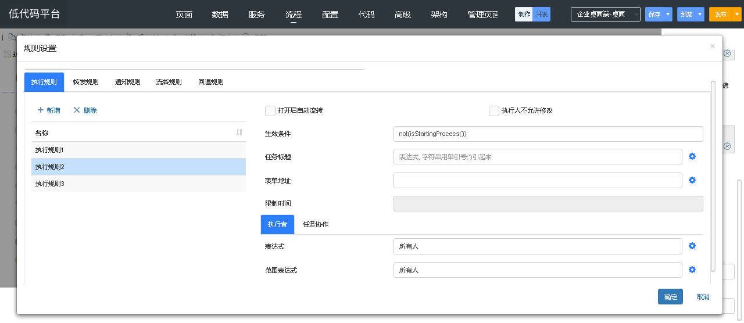The width and height of the screenshot is (744, 323).
Task: Click the 生效条件 input field
Action: pyautogui.click(x=548, y=134)
